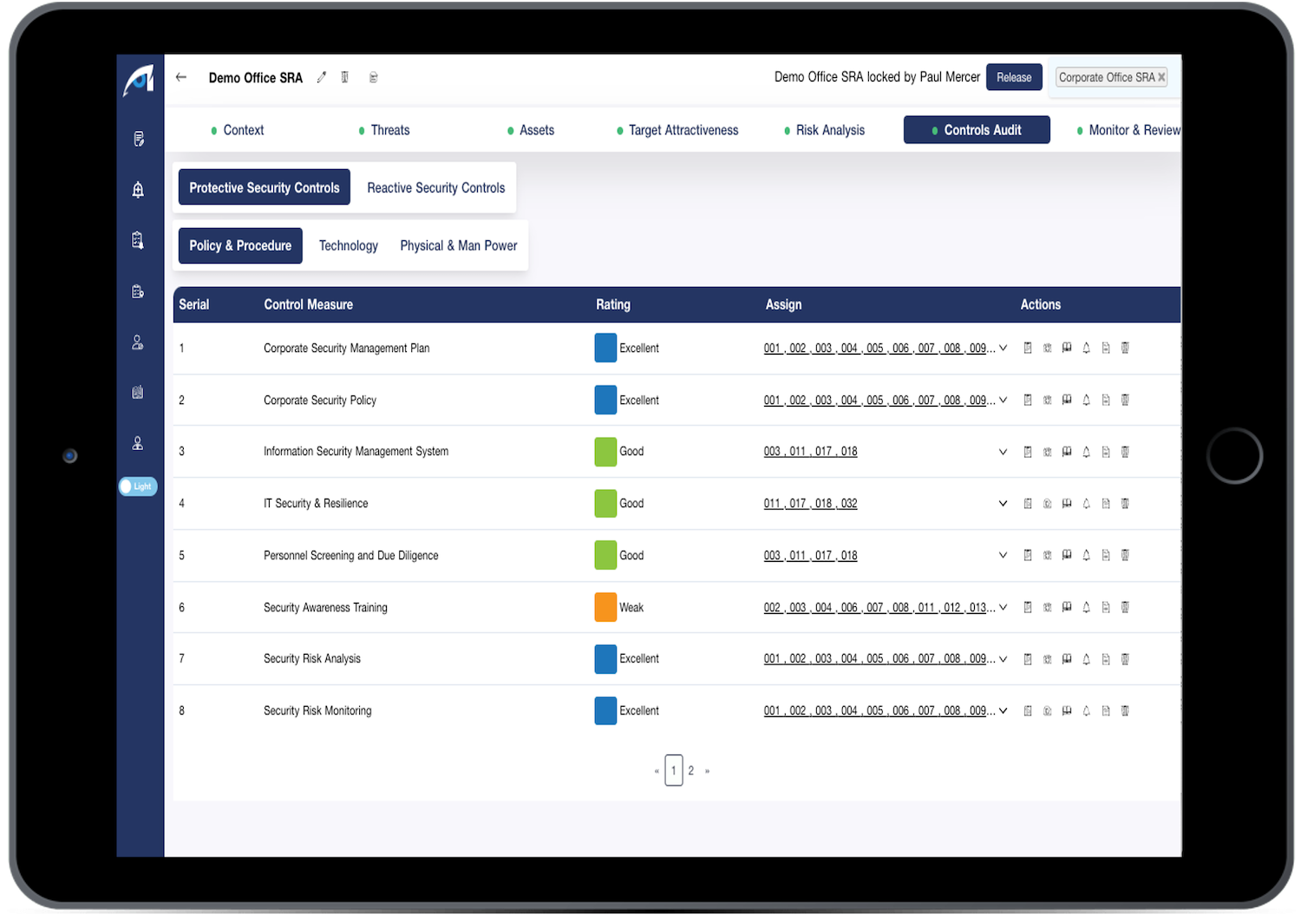Screen dimensions: 1301x914
Task: Click the trash icon beside Demo Office SRA title
Action: click(x=345, y=77)
